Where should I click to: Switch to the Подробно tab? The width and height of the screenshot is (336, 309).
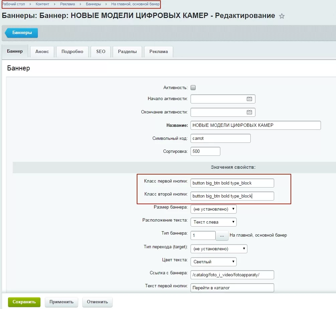pos(72,51)
